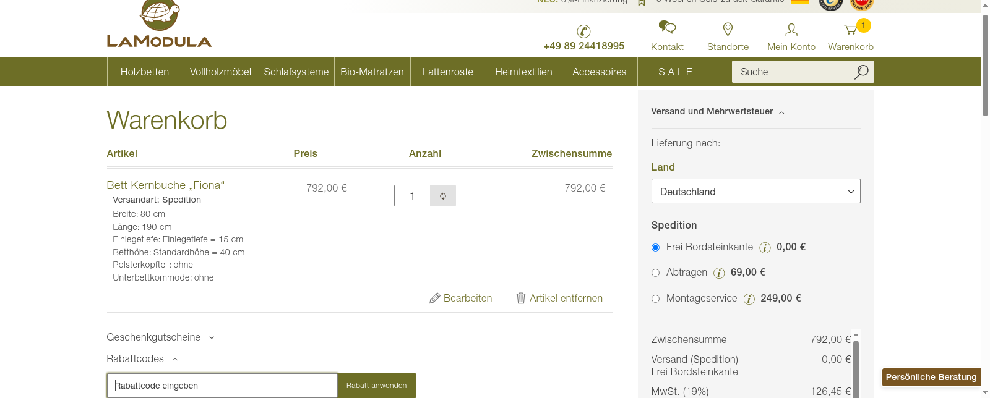Click the Versandart: Spedition text
Image resolution: width=990 pixels, height=398 pixels.
[157, 200]
